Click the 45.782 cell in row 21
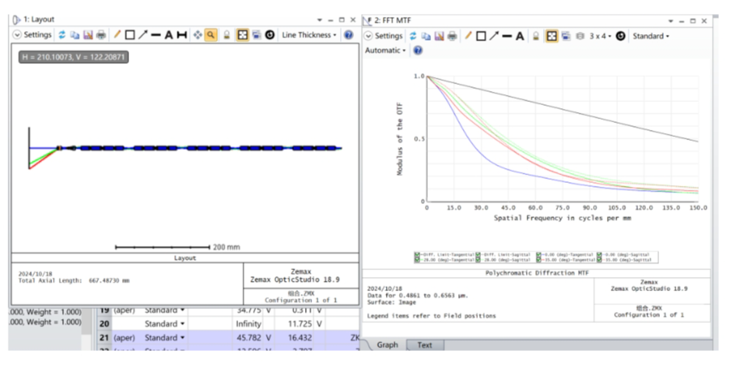This screenshot has height=365, width=733. (x=250, y=338)
